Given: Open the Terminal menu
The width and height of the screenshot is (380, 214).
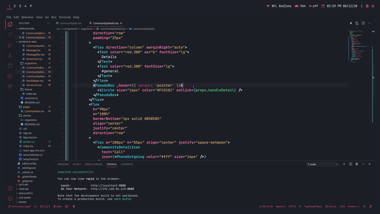Looking at the screenshot, I should point(65,17).
